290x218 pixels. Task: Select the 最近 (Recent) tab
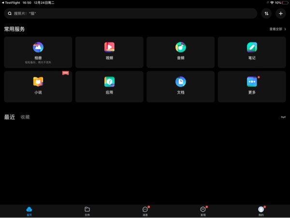tap(9, 117)
